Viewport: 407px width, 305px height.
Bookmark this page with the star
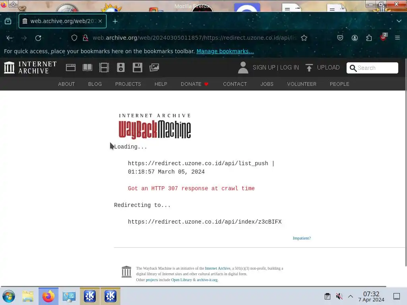pyautogui.click(x=304, y=38)
